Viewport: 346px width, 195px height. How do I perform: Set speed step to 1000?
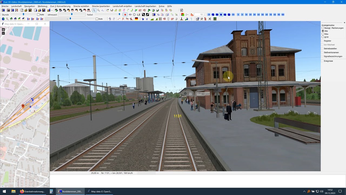[283, 15]
